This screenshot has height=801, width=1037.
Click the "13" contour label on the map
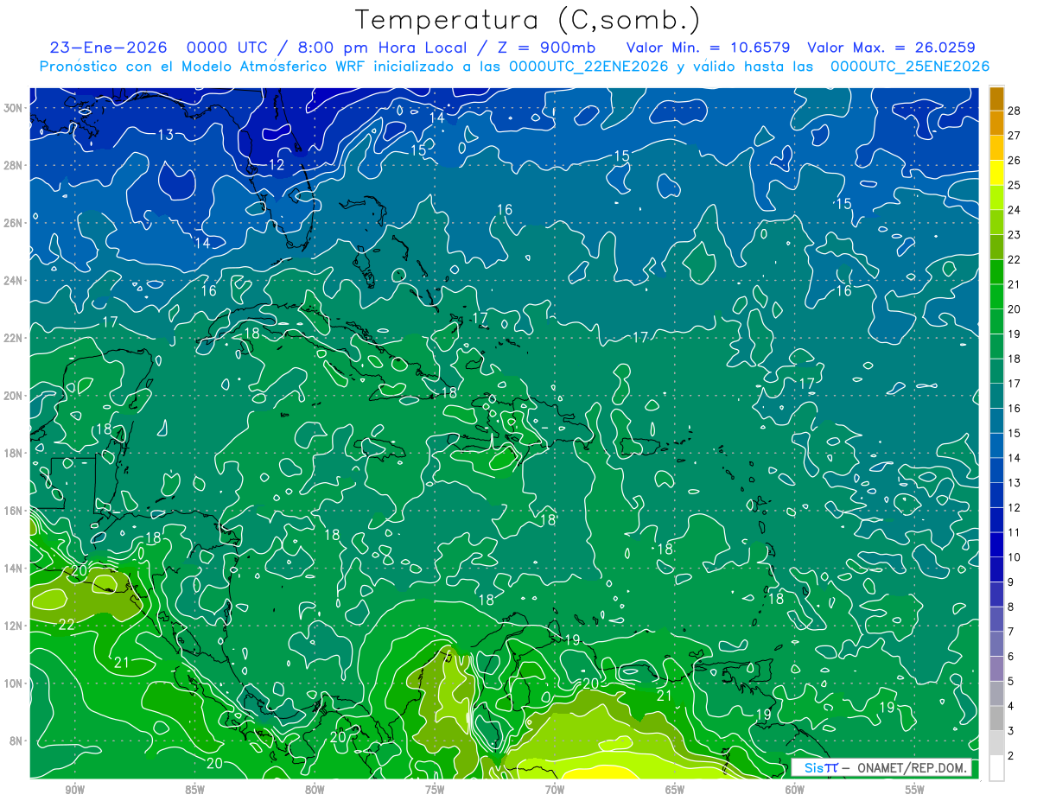166,134
